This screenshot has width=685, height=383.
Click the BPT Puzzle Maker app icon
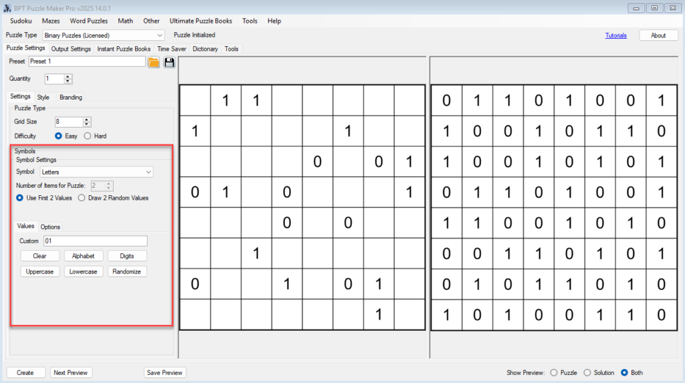click(x=8, y=8)
